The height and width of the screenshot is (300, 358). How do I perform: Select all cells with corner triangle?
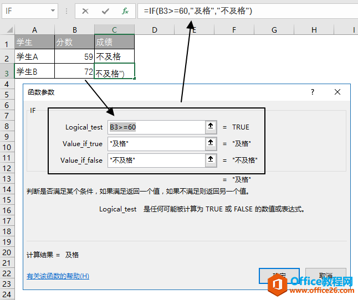9,30
